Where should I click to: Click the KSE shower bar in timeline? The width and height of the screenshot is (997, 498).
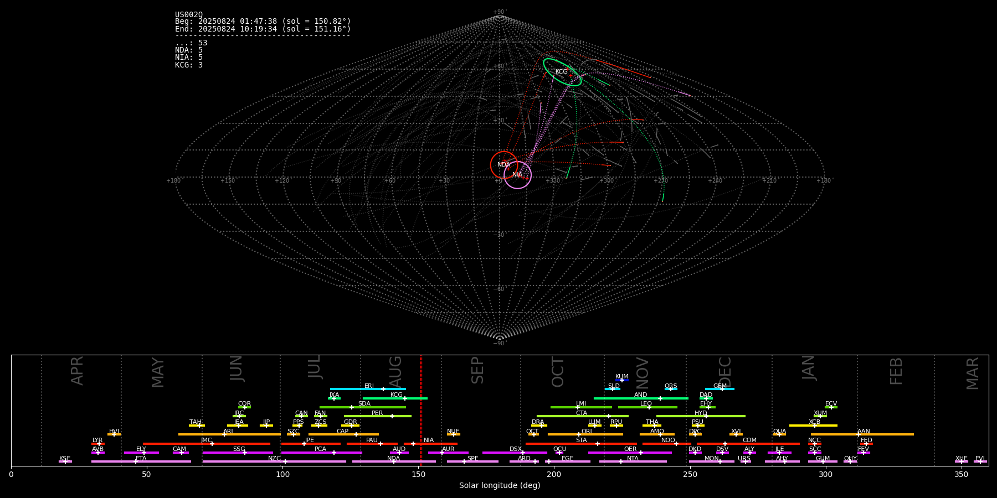pos(65,461)
